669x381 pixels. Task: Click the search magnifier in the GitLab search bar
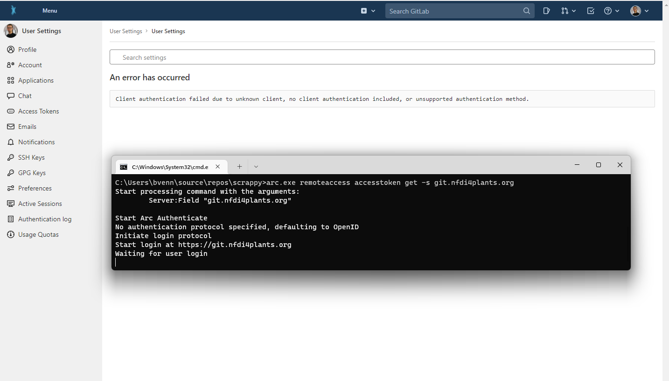(526, 10)
